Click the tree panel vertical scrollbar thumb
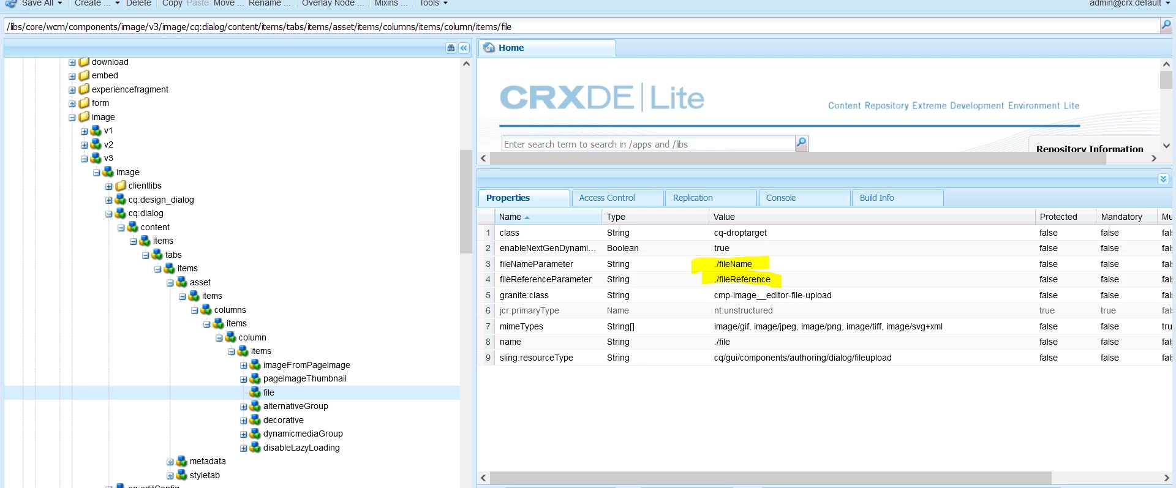Image resolution: width=1176 pixels, height=488 pixels. [466, 201]
